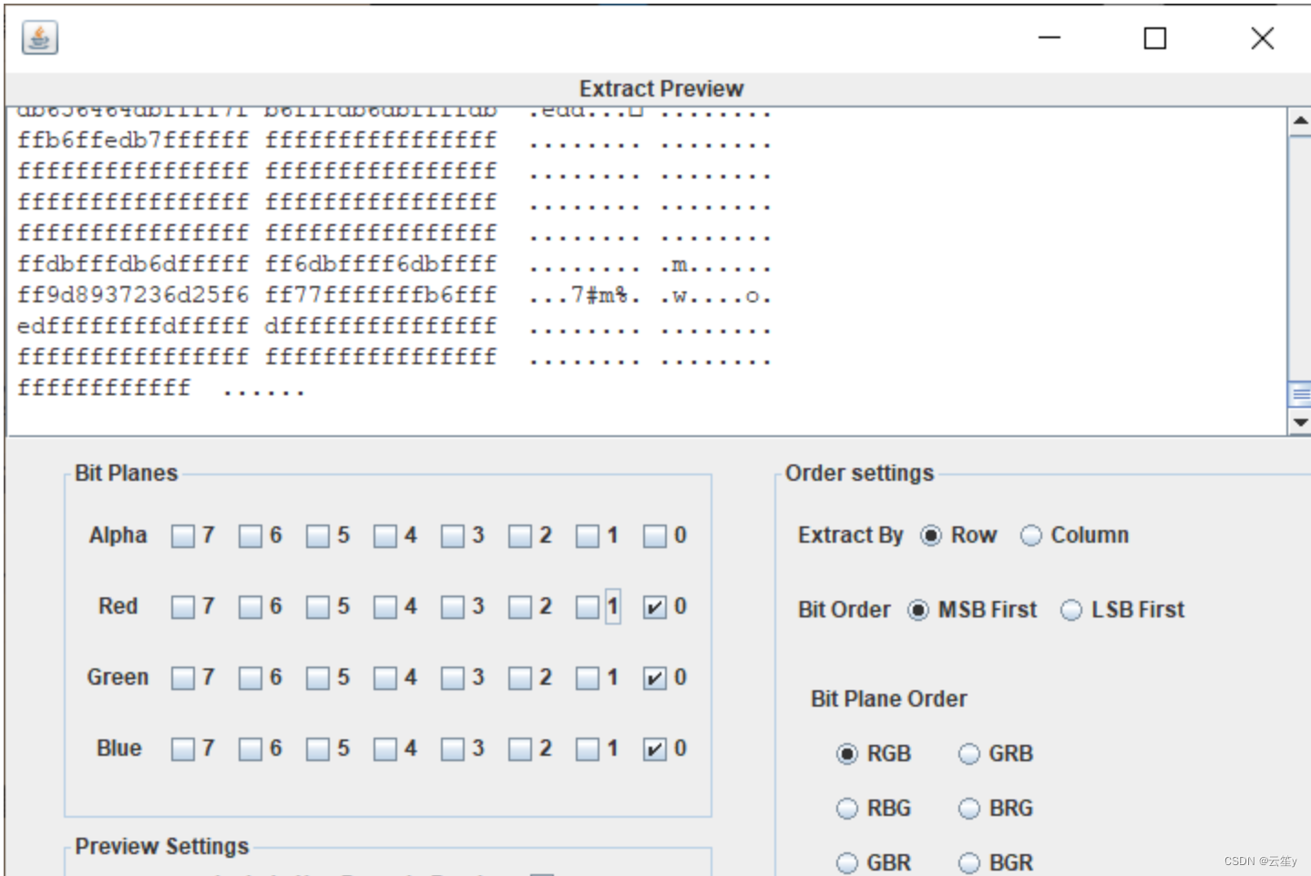Select GBR bit plane order
This screenshot has height=876, width=1311.
[x=847, y=863]
